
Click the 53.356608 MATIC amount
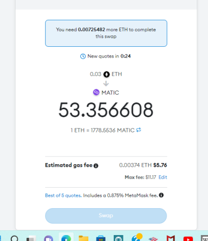pyautogui.click(x=106, y=110)
